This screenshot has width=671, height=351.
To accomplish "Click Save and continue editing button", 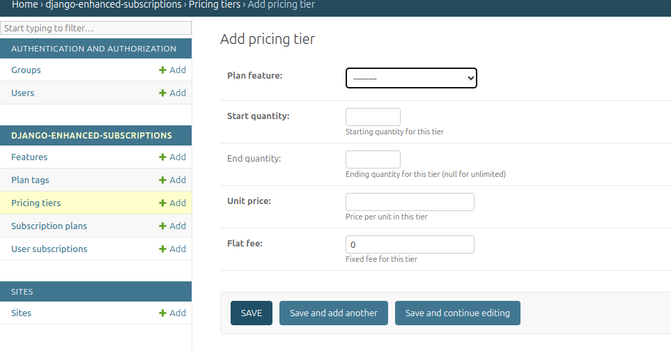I will point(458,313).
